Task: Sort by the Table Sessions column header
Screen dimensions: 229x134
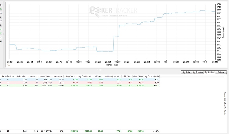Action: pyautogui.click(x=8, y=76)
